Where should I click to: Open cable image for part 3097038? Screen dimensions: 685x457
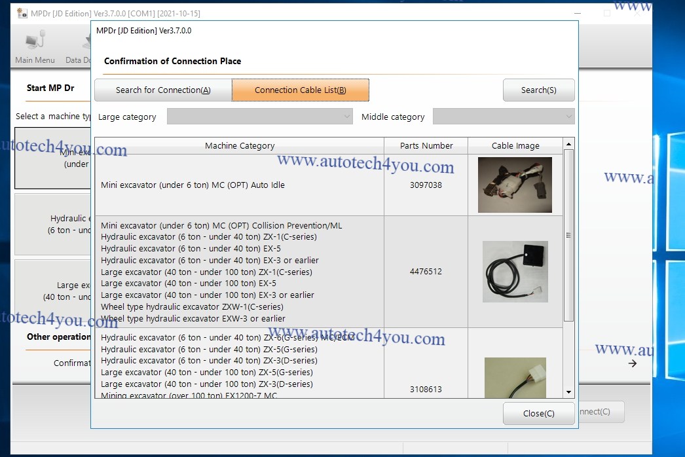515,185
